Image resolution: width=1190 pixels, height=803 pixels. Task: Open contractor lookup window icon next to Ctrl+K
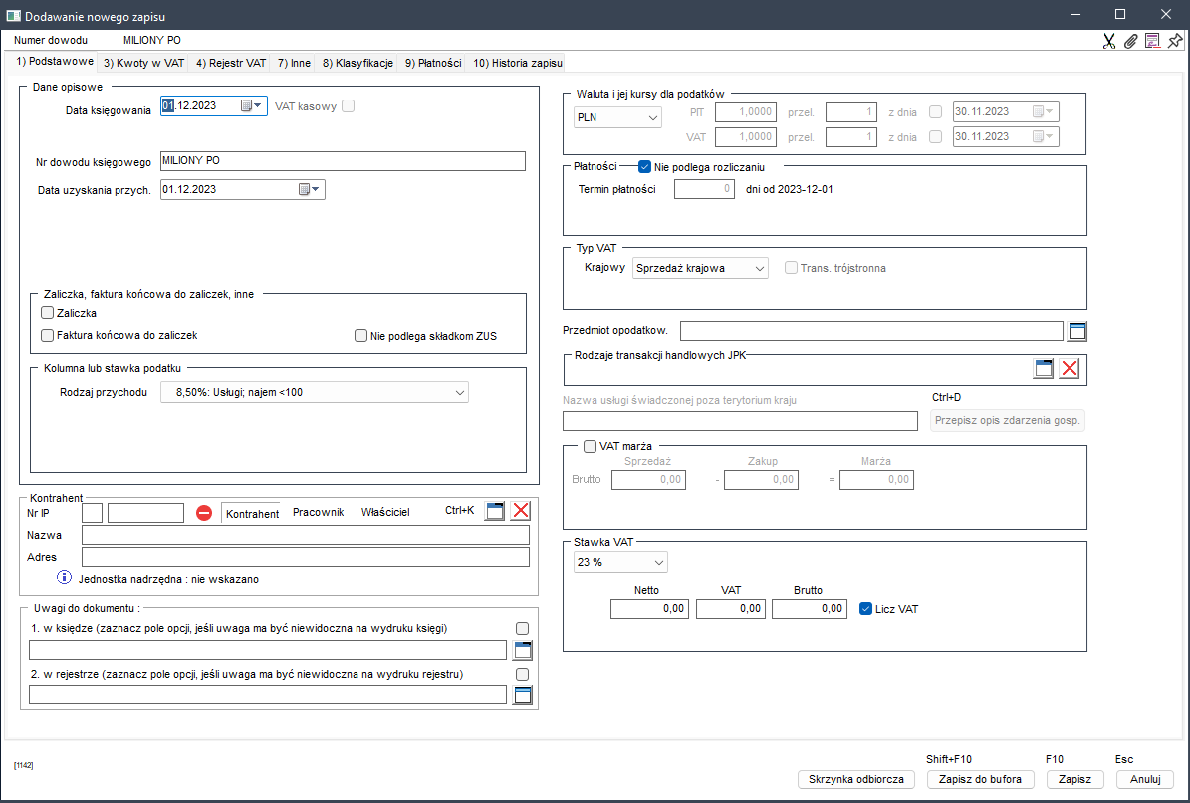tap(495, 511)
